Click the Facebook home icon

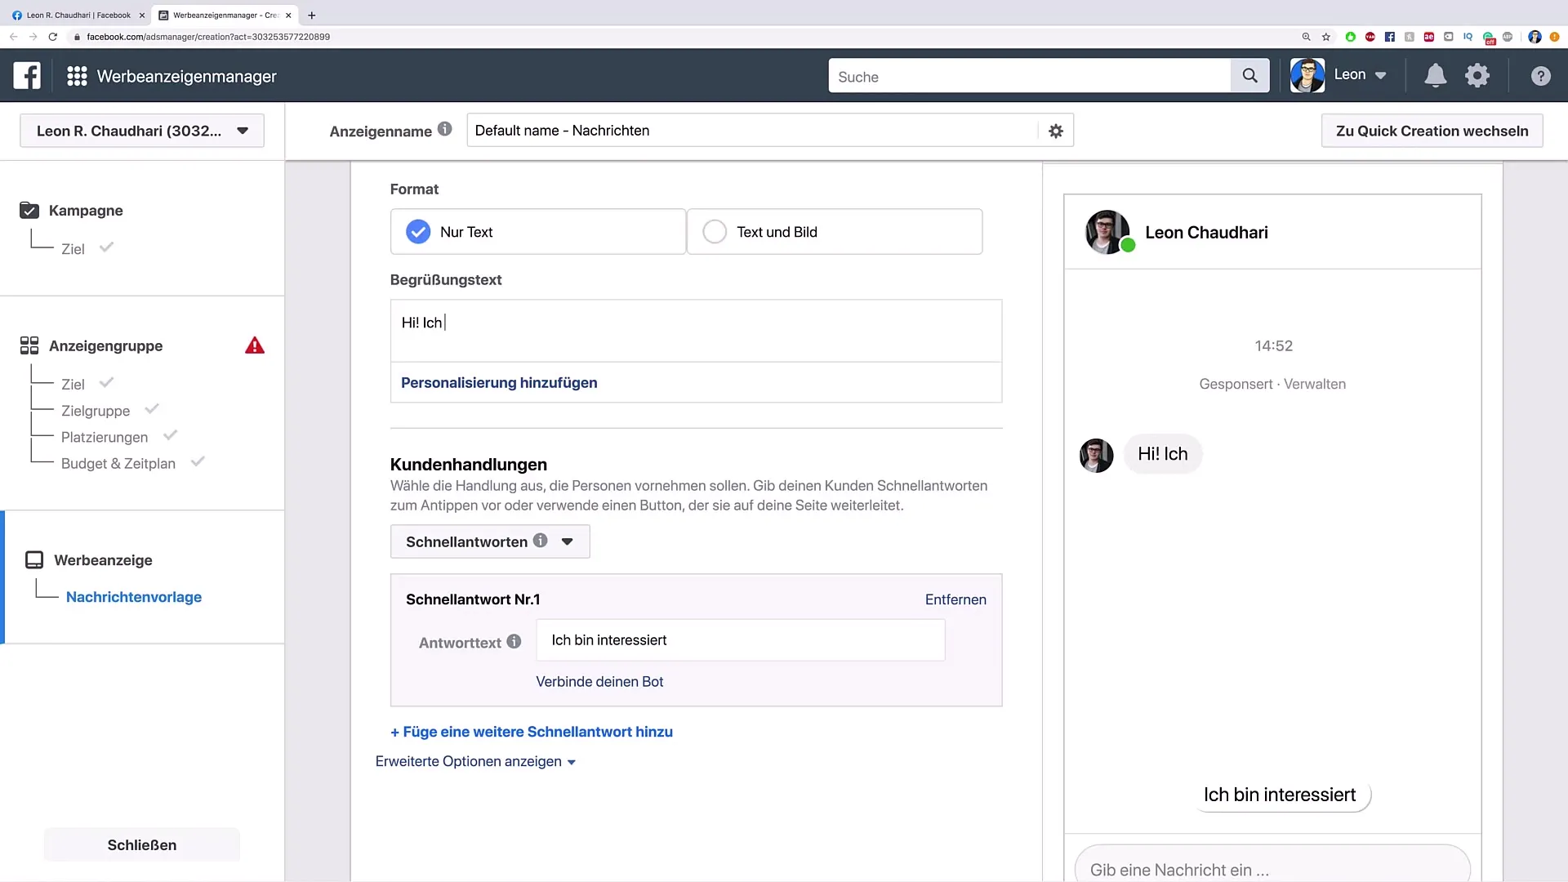tap(26, 77)
